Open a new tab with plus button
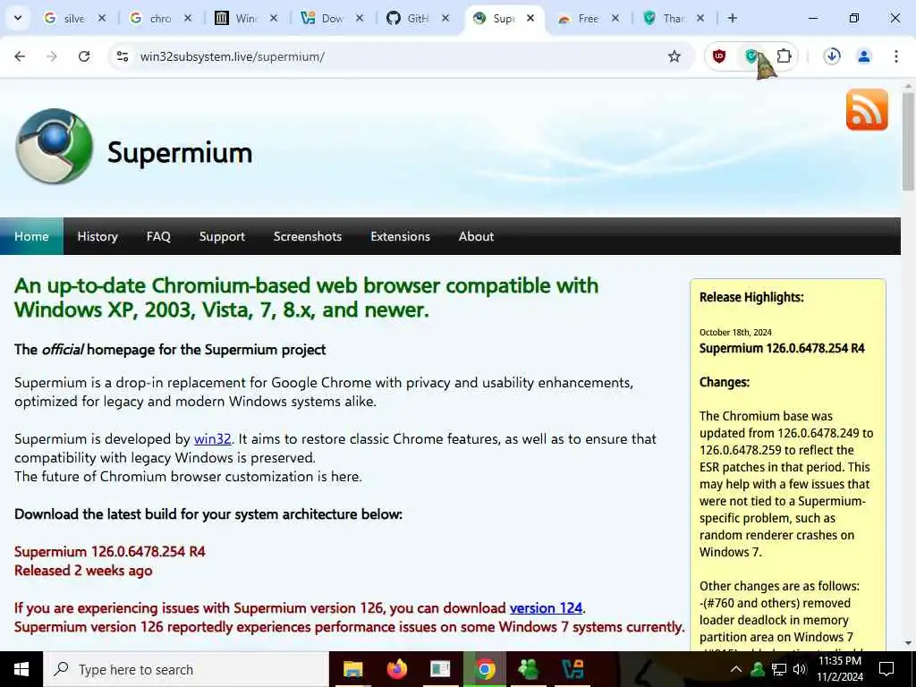Viewport: 916px width, 687px height. pyautogui.click(x=732, y=18)
